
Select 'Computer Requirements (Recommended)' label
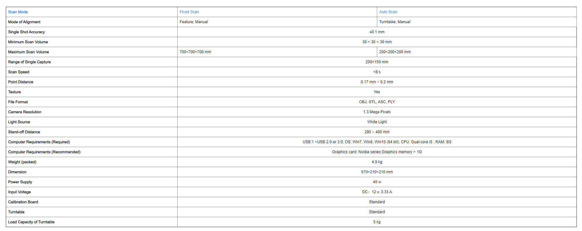coord(44,152)
